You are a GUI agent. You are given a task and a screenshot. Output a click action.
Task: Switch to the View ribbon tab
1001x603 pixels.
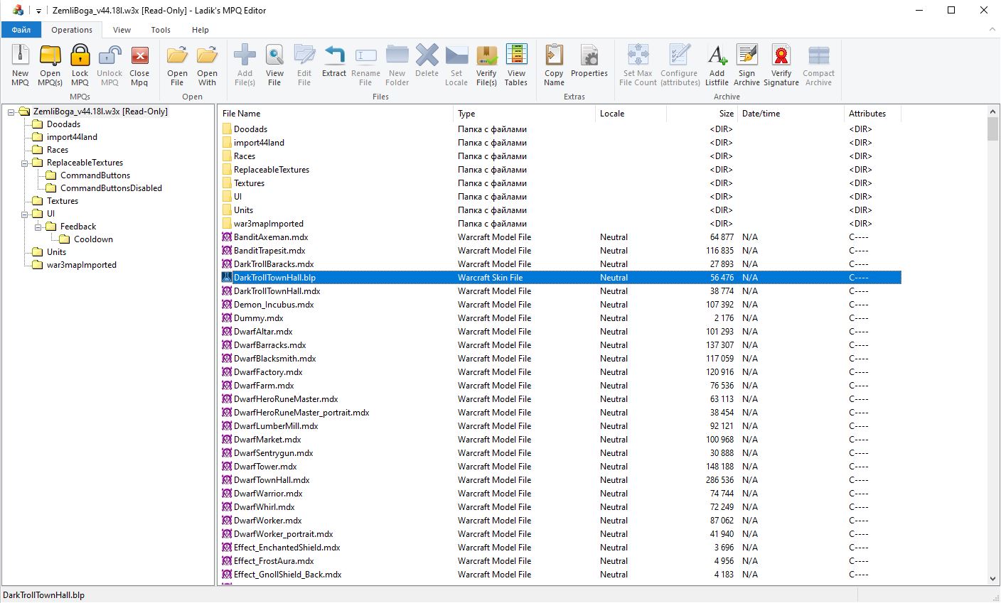122,30
